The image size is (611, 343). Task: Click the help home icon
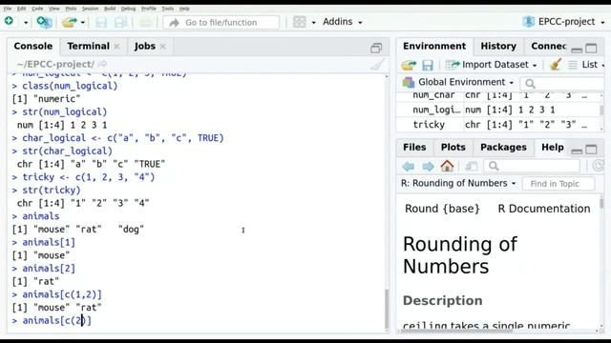click(x=447, y=166)
